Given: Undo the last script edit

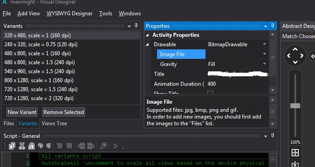Looking at the screenshot, I should tap(40, 146).
